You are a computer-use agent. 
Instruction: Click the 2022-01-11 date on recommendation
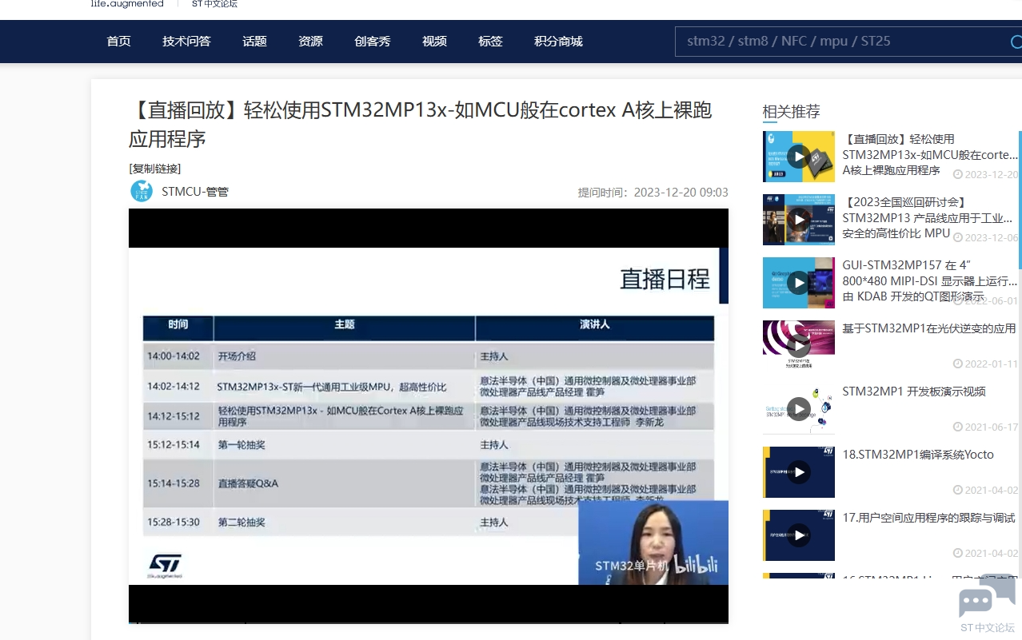986,364
